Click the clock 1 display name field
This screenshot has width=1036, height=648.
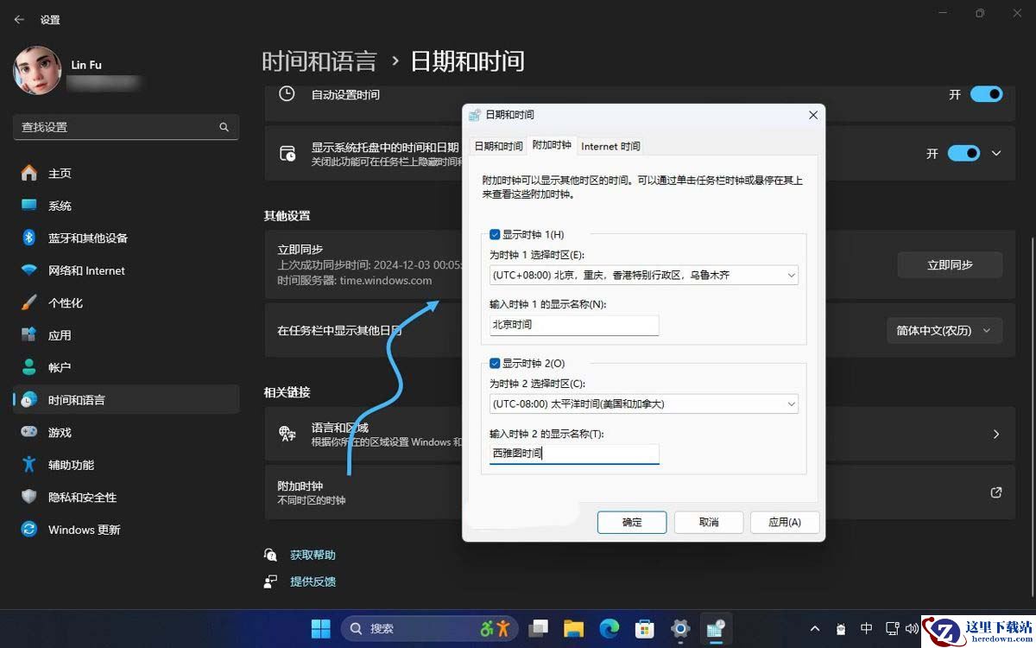tap(574, 325)
